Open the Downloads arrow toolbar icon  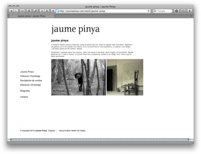(190, 11)
